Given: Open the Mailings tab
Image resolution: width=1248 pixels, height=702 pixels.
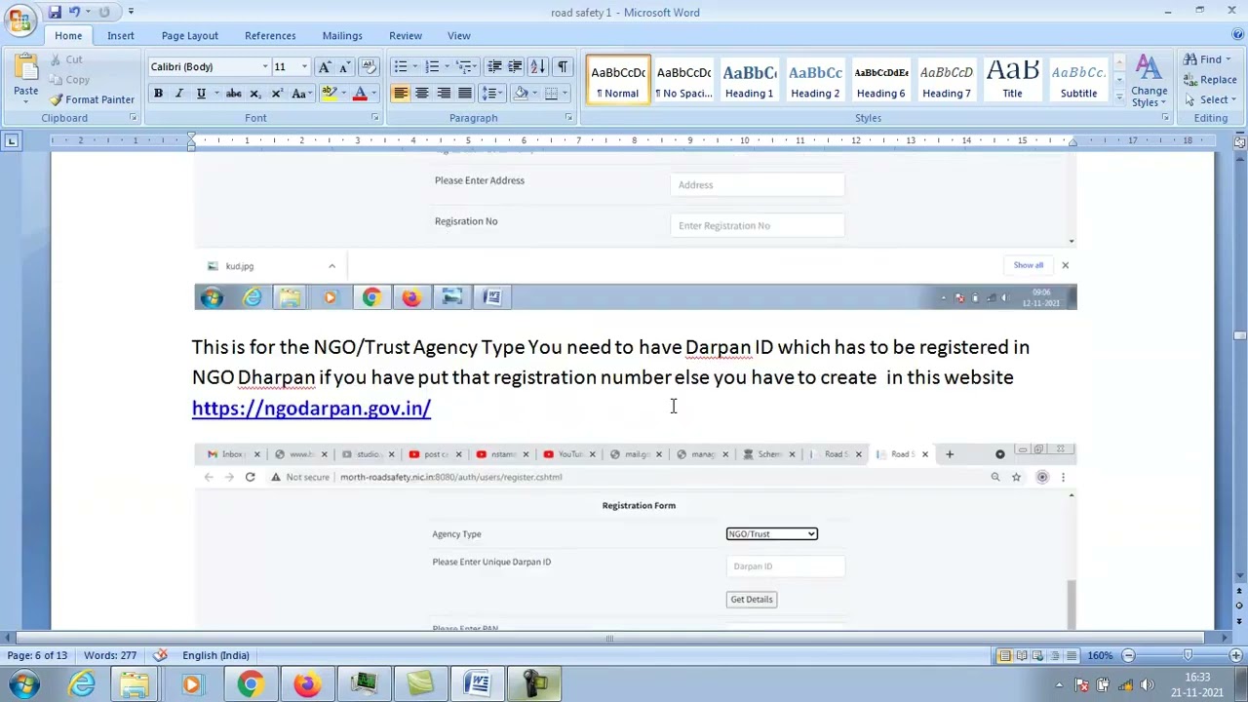Looking at the screenshot, I should click(342, 36).
